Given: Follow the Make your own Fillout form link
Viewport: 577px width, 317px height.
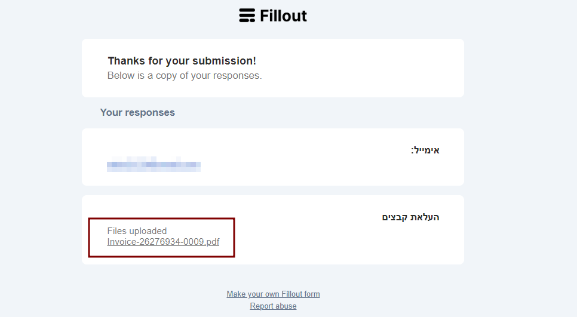Looking at the screenshot, I should coord(273,294).
